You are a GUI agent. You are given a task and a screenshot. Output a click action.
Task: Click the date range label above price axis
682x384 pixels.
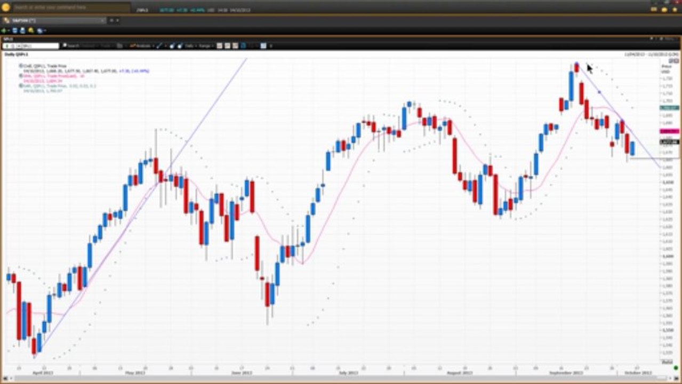coord(652,54)
